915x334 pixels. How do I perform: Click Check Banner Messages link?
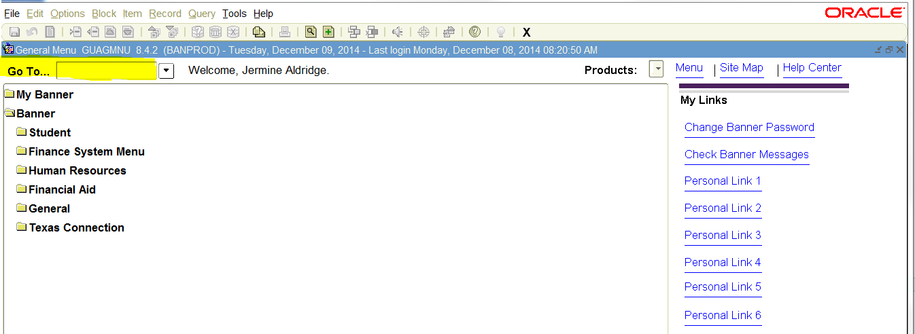click(x=746, y=154)
